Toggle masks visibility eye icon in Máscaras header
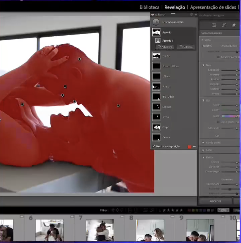This screenshot has width=241, height=243. pos(153,15)
